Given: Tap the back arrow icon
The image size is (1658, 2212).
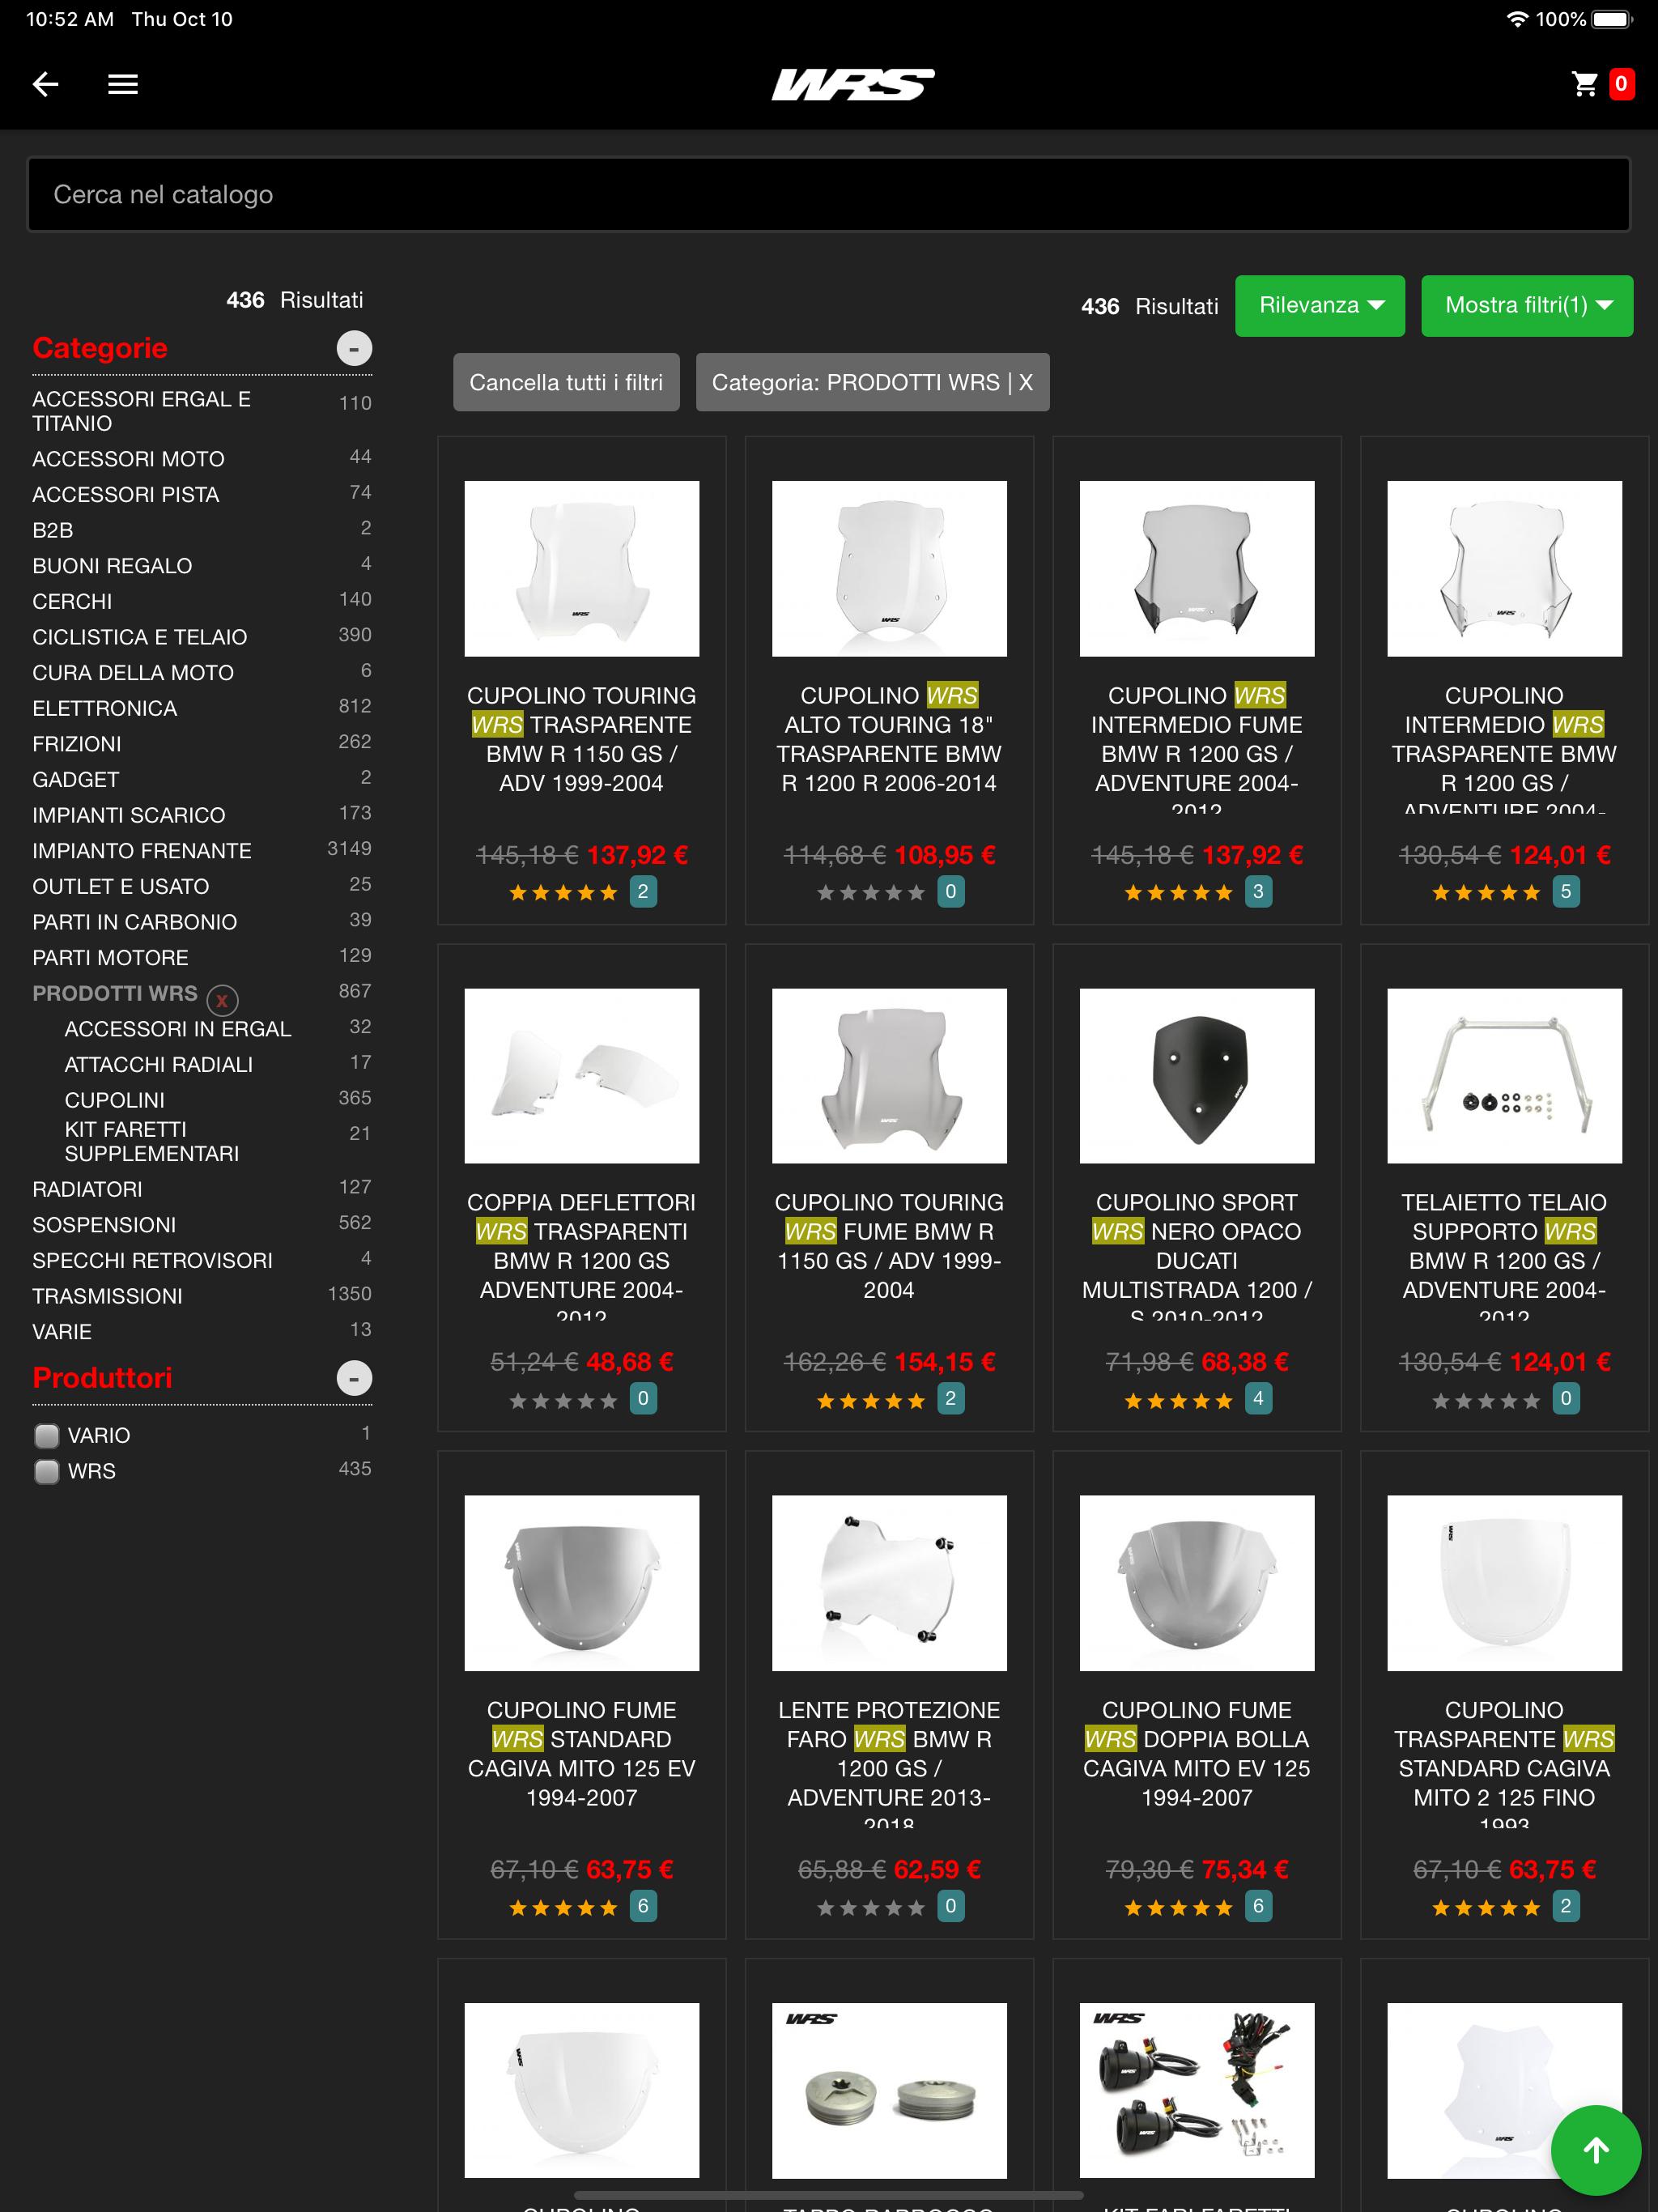Looking at the screenshot, I should 46,84.
